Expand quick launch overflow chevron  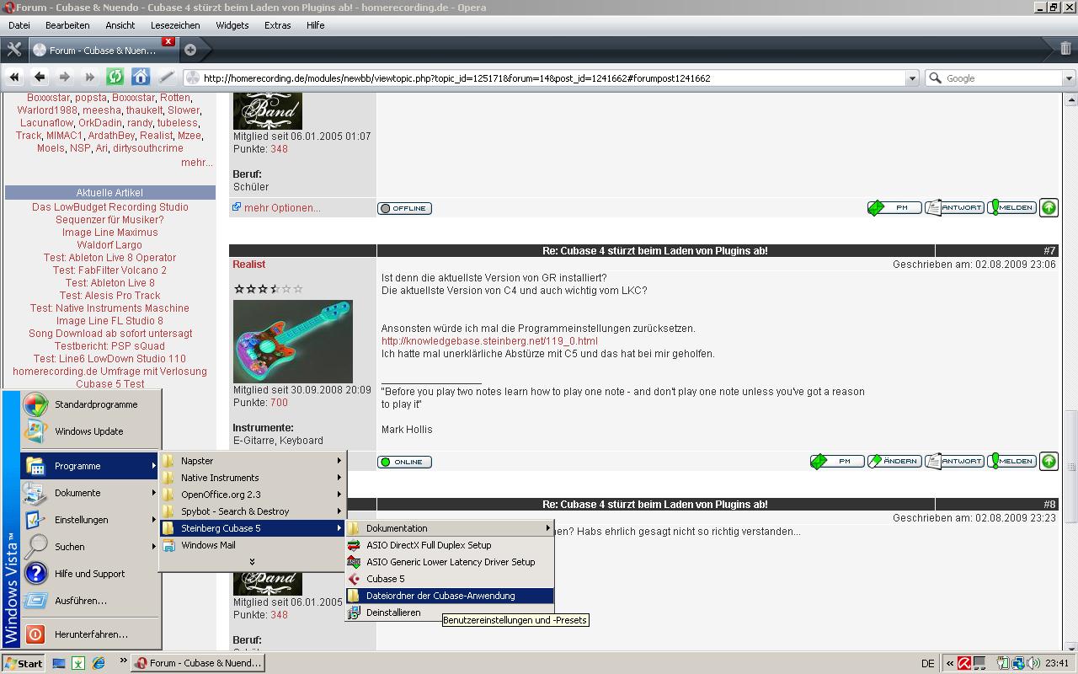coord(123,661)
